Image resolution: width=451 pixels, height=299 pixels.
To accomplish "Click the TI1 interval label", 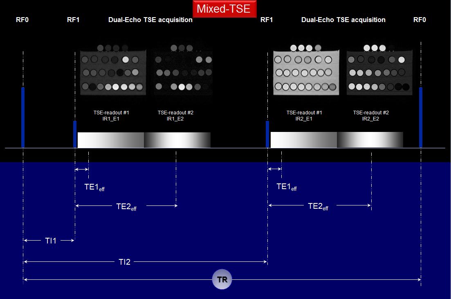I will (x=50, y=241).
